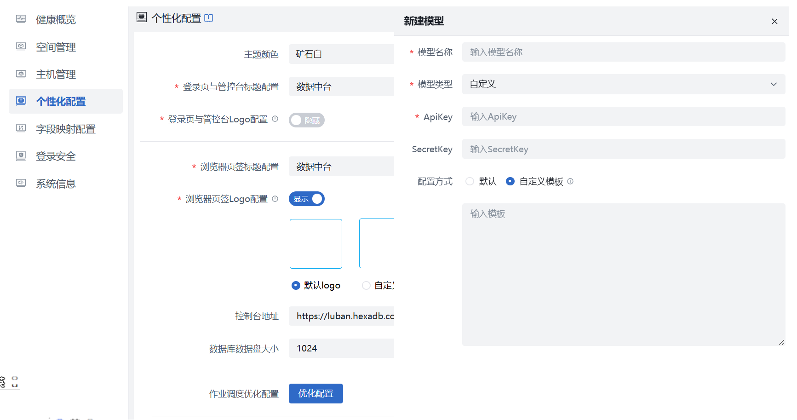Image resolution: width=797 pixels, height=420 pixels.
Task: Click the 空间管理 sidebar icon
Action: tap(21, 46)
